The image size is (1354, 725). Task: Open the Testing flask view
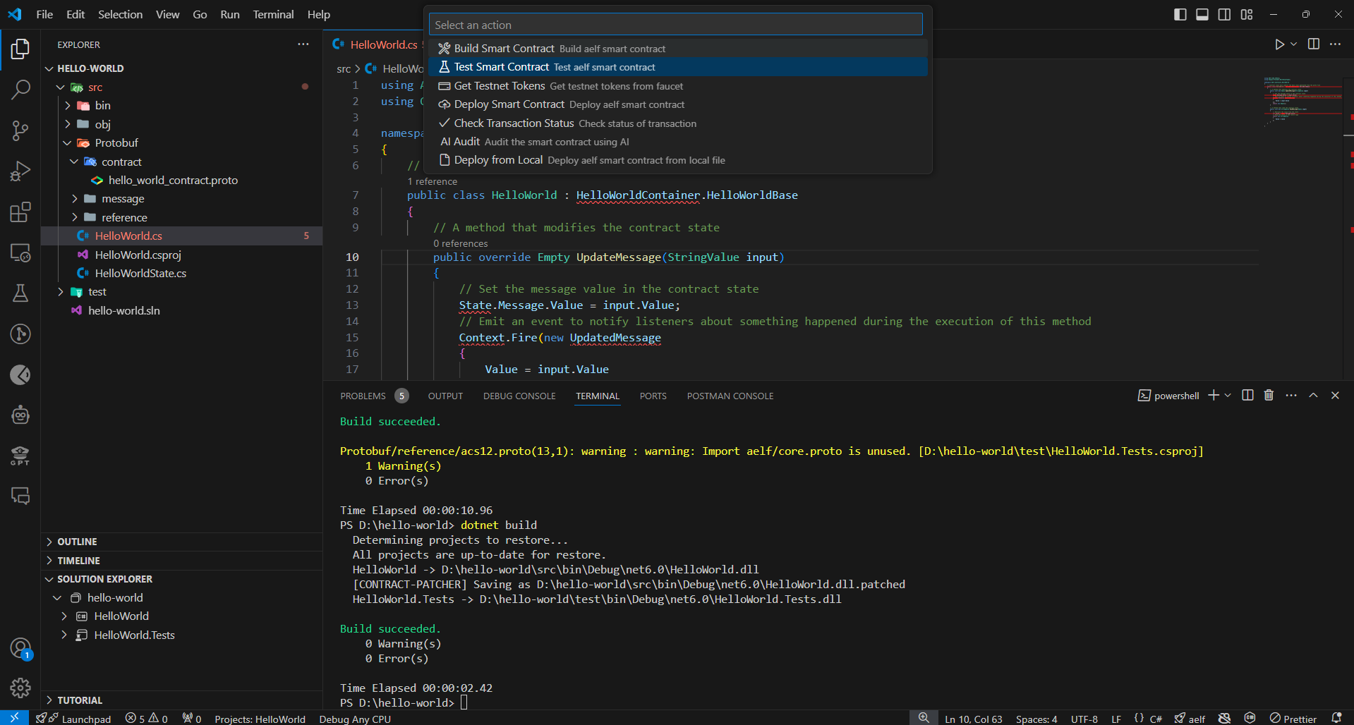20,293
